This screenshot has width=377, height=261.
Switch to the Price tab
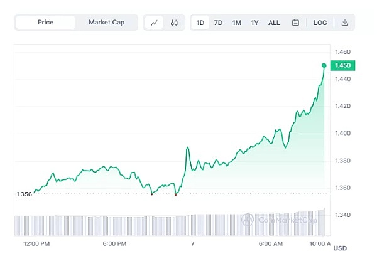point(45,23)
